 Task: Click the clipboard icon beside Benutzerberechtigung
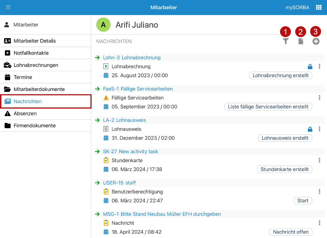(106, 192)
